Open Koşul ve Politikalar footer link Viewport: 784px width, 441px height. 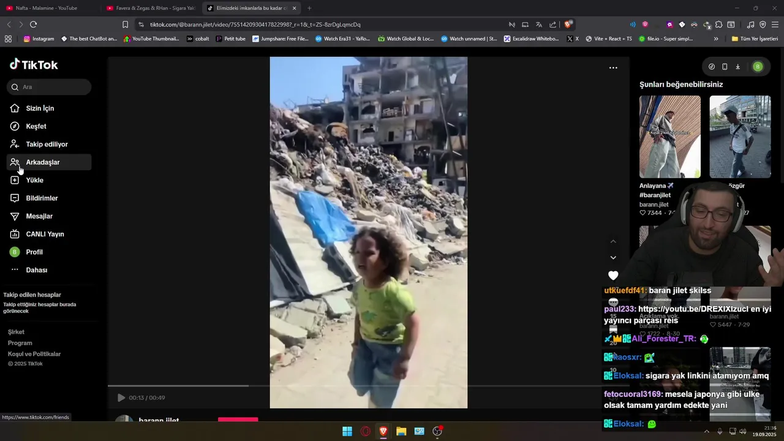[34, 354]
